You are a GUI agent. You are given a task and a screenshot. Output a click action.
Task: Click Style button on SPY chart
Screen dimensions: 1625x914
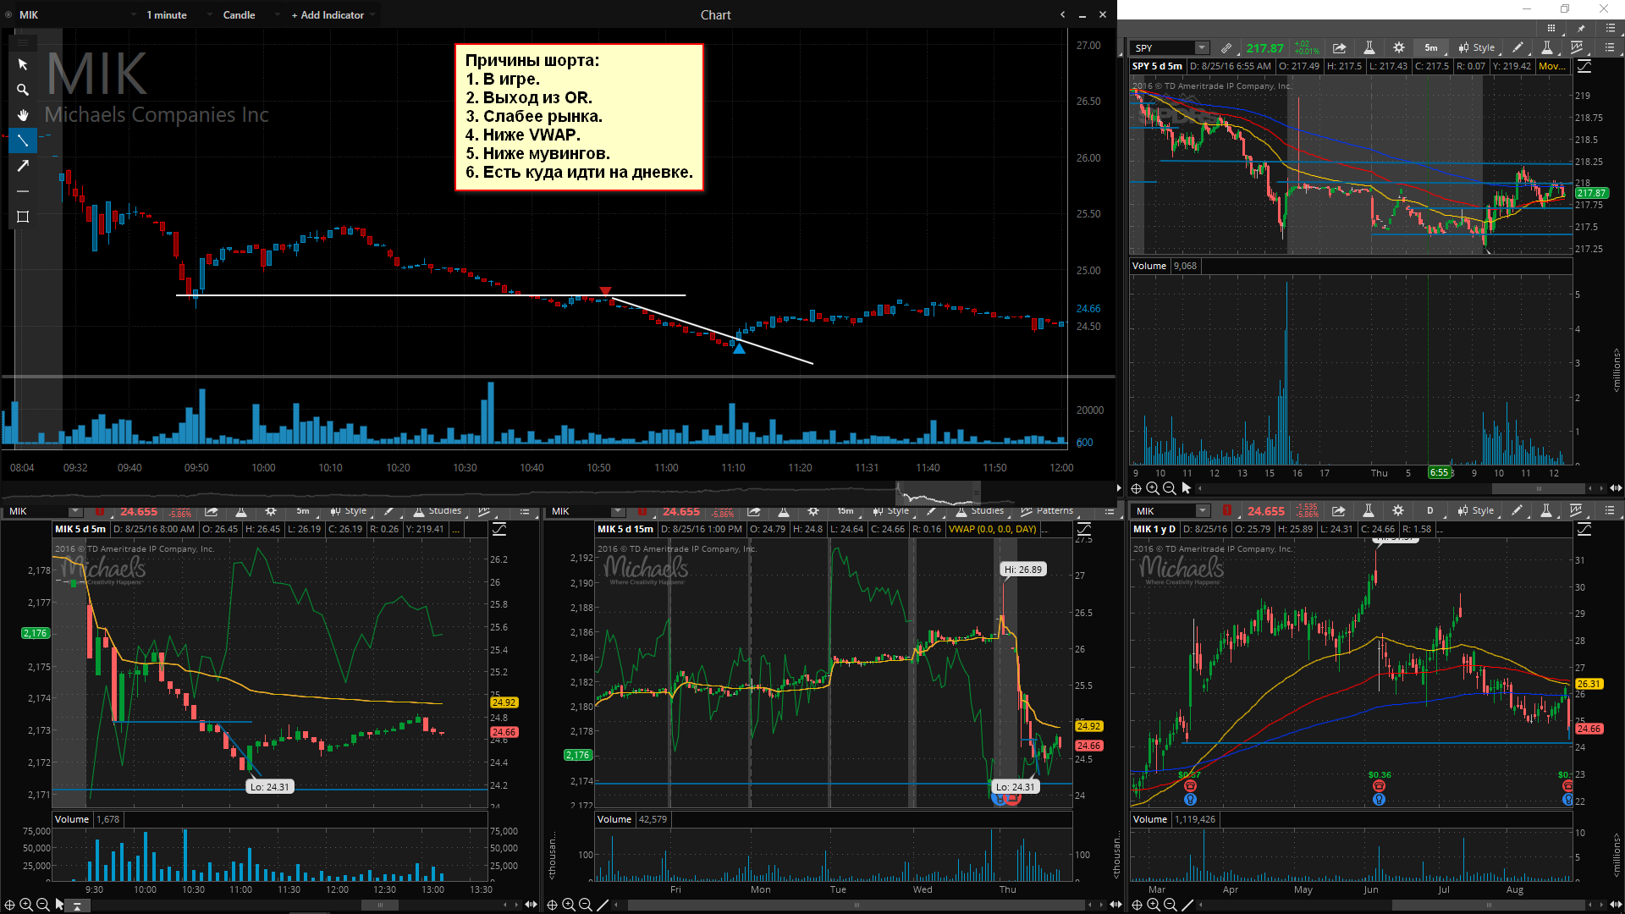coord(1477,48)
